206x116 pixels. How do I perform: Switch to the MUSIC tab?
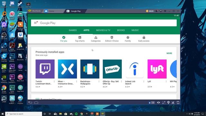135,30
